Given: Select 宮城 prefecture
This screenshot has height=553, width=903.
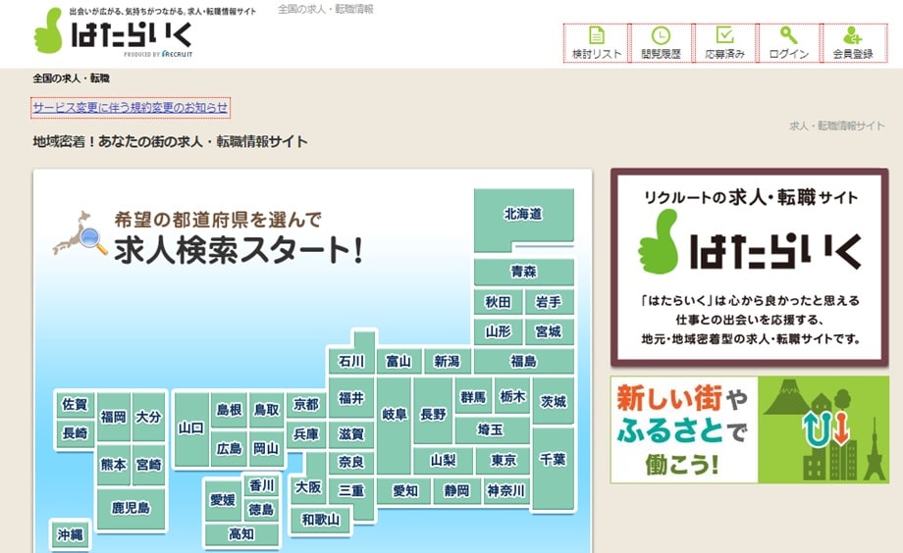Looking at the screenshot, I should 549,332.
